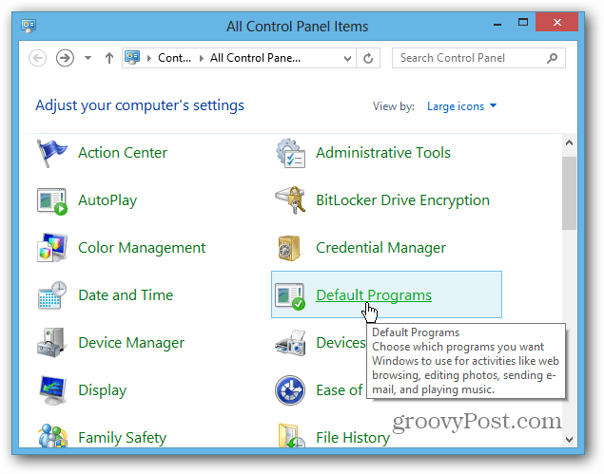Expand the arrow before Cont... in the address bar

click(x=149, y=59)
